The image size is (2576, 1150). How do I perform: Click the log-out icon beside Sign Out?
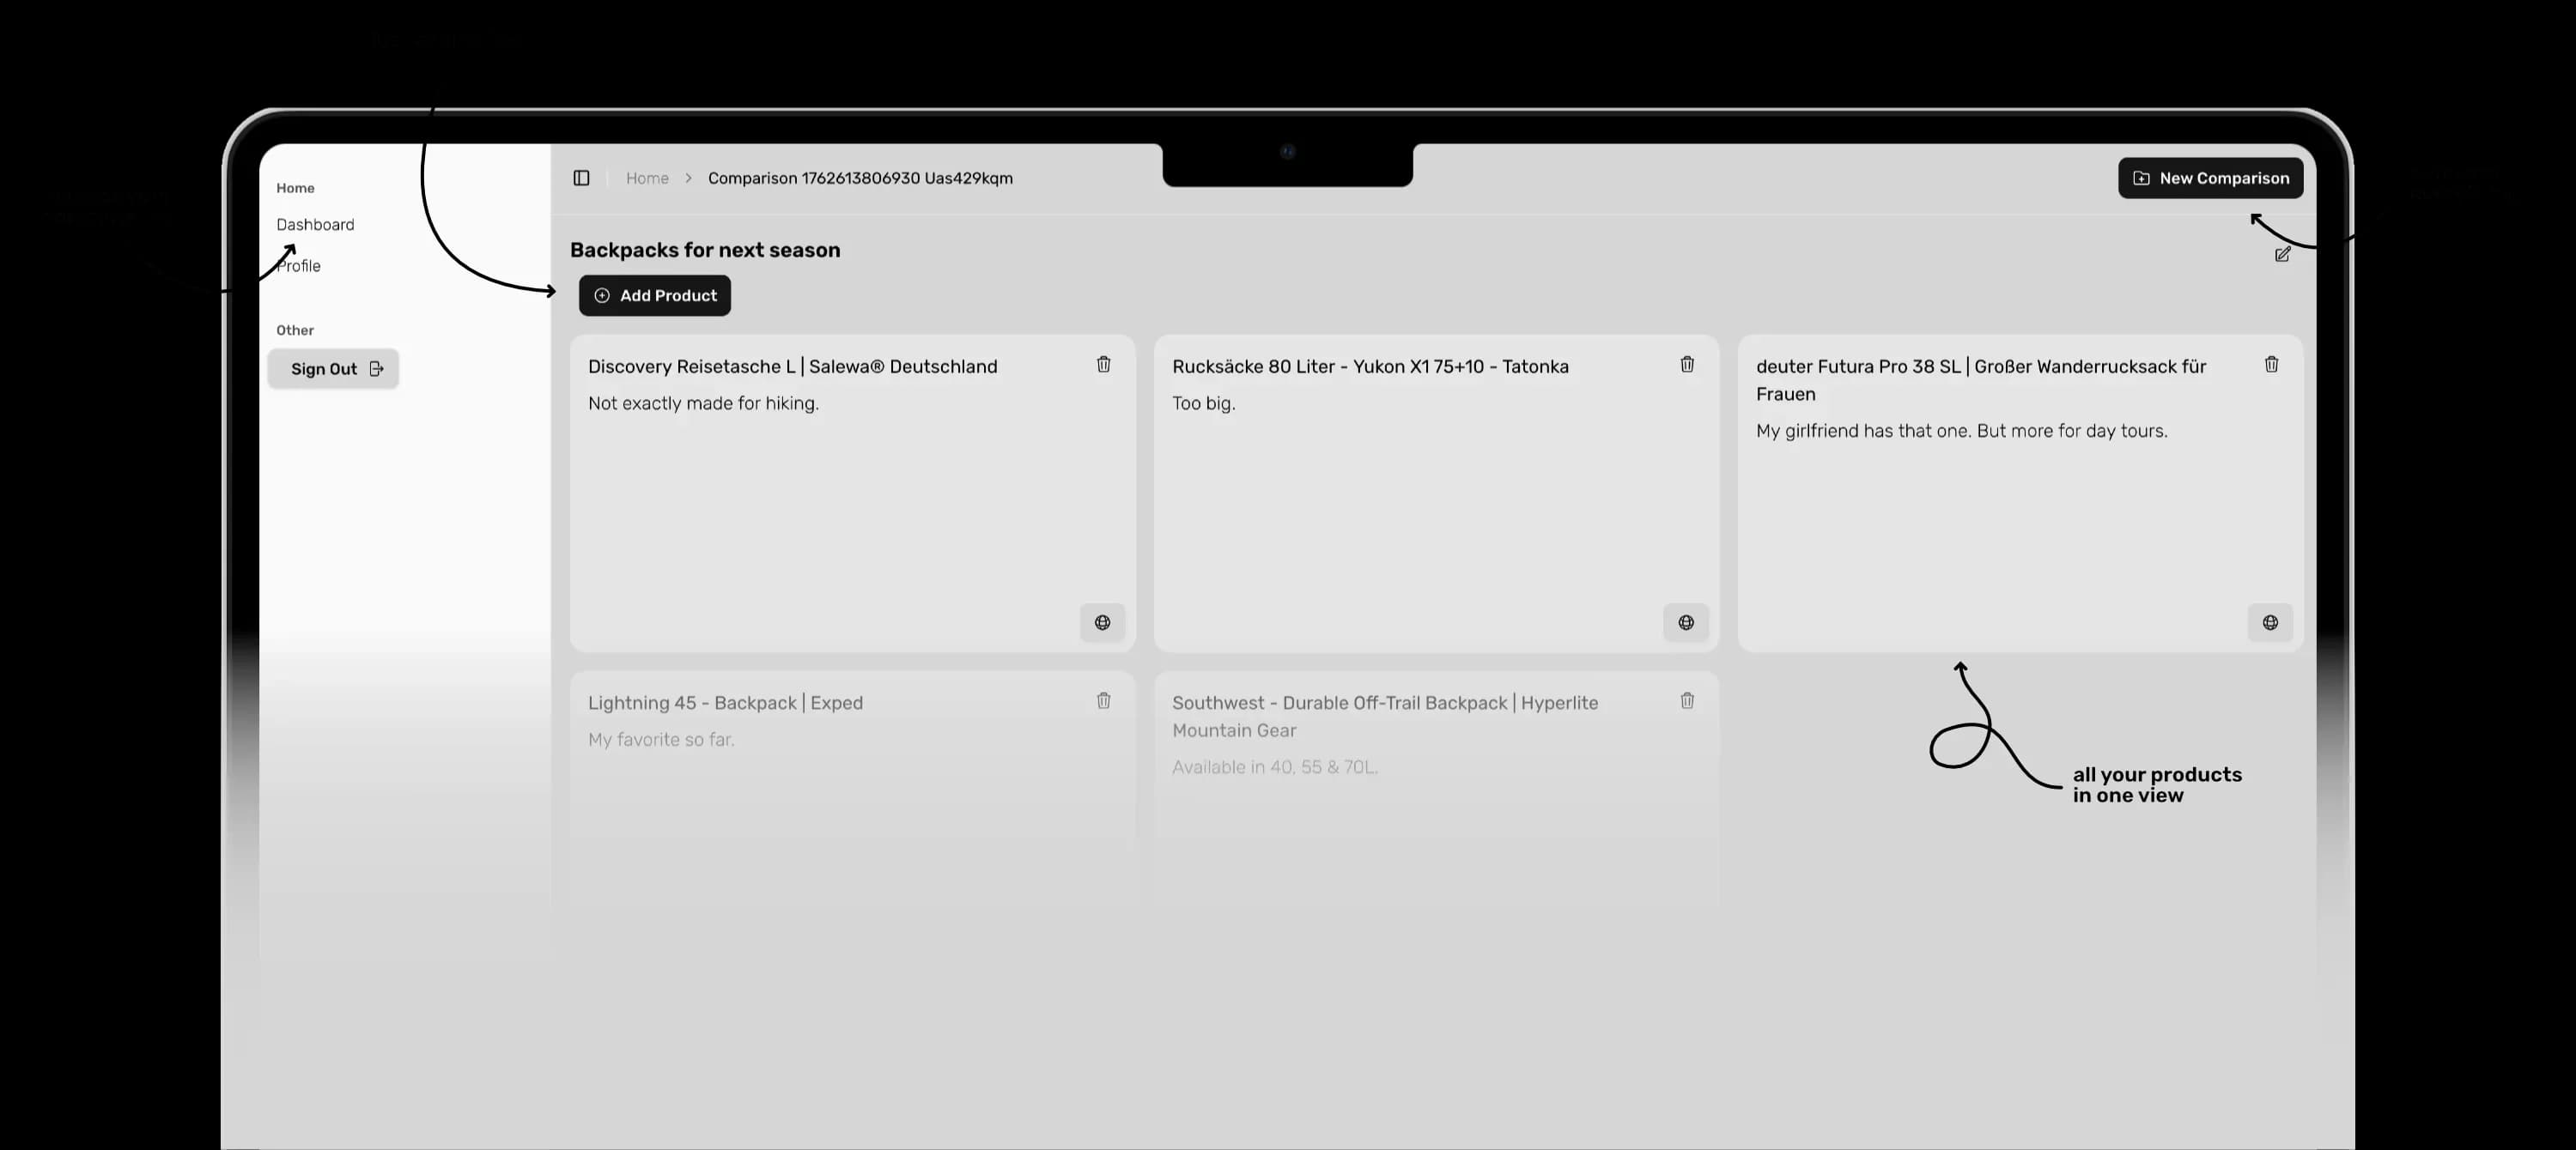point(376,367)
